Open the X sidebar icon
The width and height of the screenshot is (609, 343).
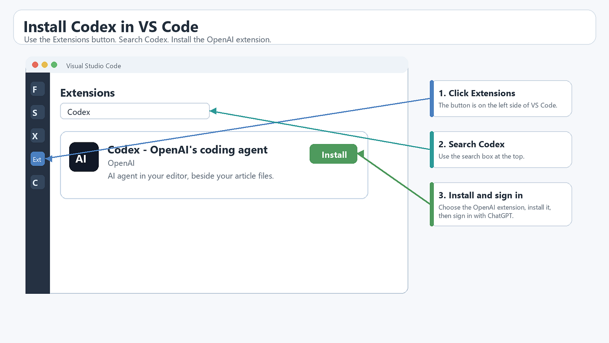pyautogui.click(x=37, y=136)
